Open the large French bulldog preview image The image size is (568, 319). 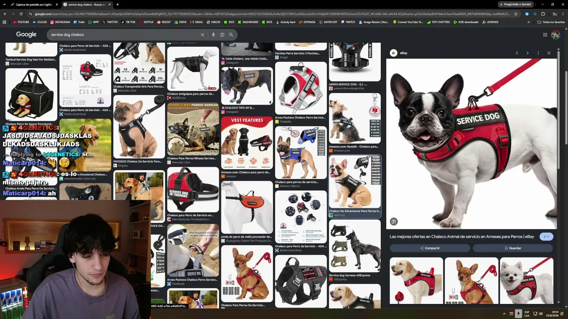(x=471, y=144)
